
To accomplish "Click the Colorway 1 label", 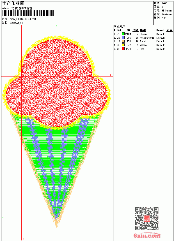I will click(x=16, y=23).
